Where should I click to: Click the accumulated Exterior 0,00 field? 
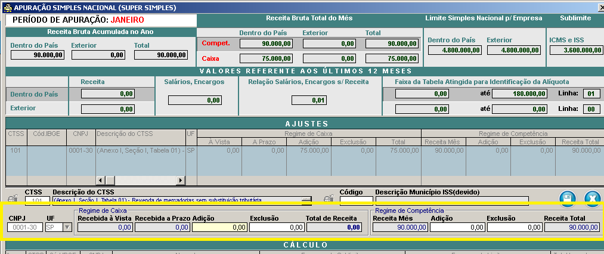[x=98, y=55]
